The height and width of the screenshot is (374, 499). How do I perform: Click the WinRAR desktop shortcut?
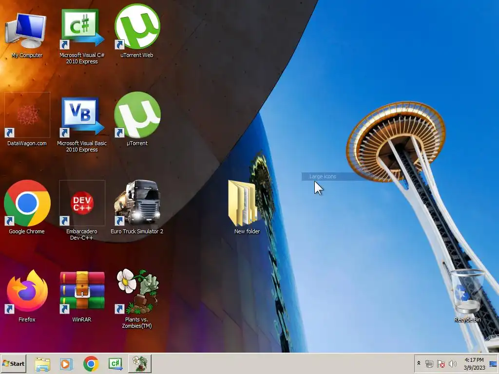click(82, 296)
